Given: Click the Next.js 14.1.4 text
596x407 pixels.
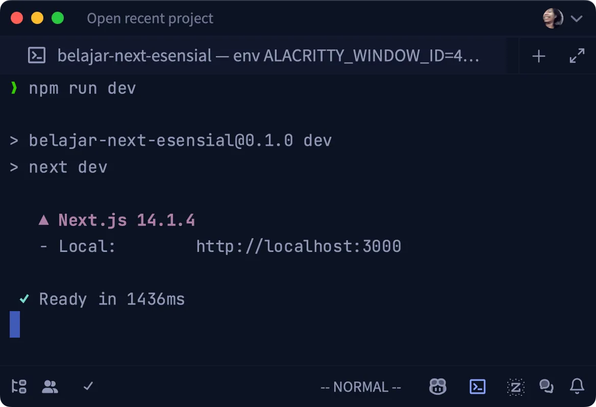Looking at the screenshot, I should [127, 219].
